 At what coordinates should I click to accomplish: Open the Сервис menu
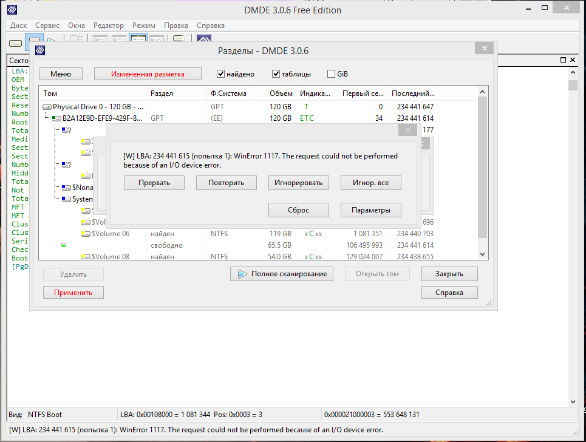(47, 25)
